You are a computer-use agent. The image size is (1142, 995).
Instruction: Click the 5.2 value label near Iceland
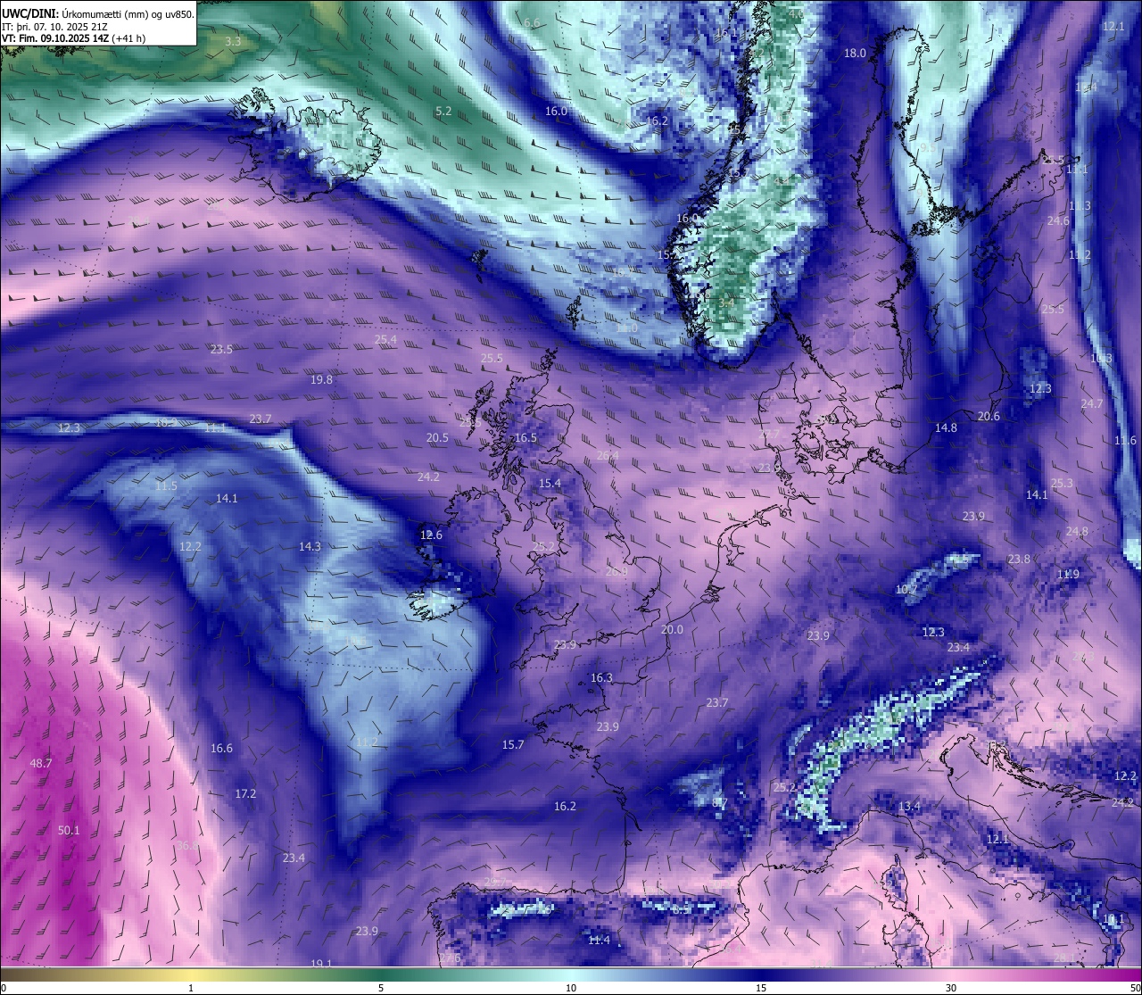coord(443,111)
